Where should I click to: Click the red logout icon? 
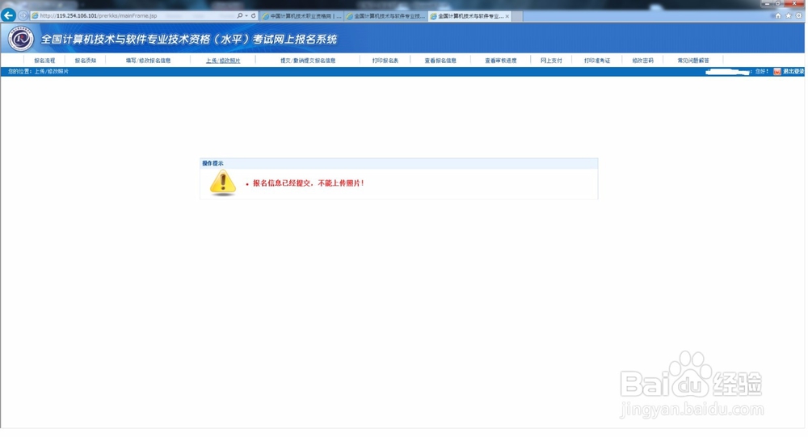[777, 72]
